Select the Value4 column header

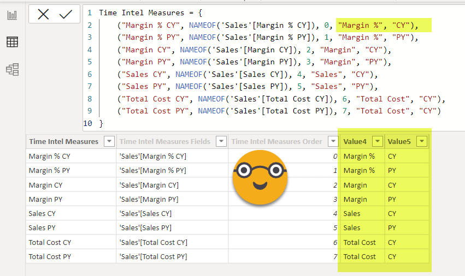click(355, 142)
